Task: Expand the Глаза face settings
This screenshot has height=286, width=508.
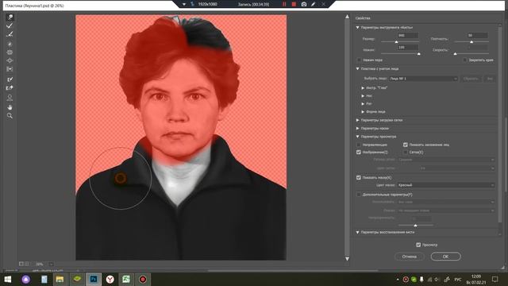Action: 363,88
